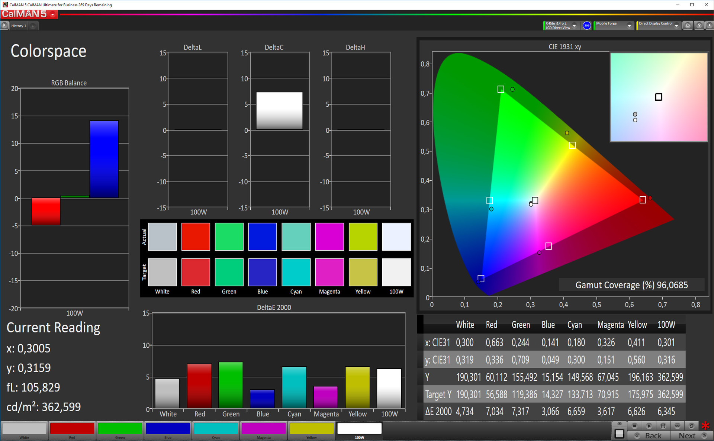Expand the X-Rite i1Pro 2 meter dropdown
This screenshot has width=714, height=441.
click(x=574, y=26)
